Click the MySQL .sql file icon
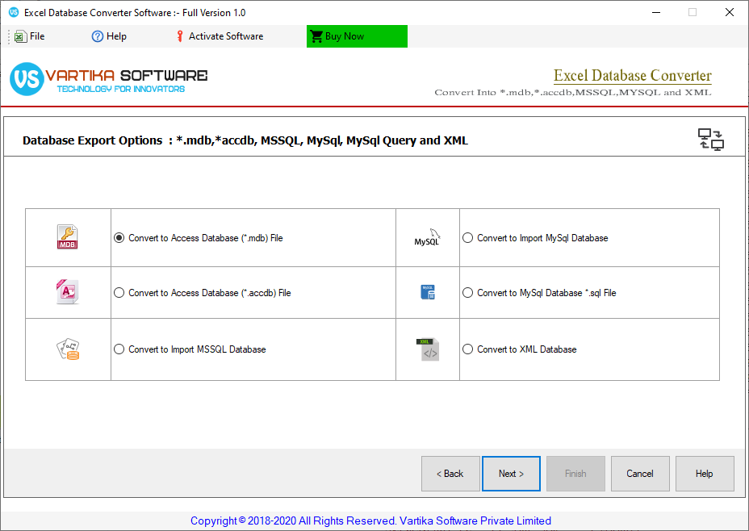This screenshot has width=749, height=531. [428, 292]
